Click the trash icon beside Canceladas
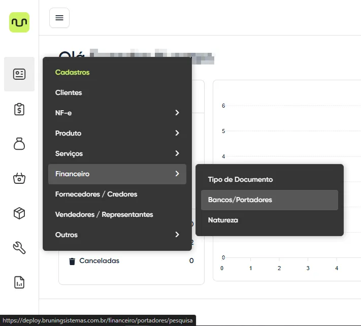The width and height of the screenshot is (361, 326). coord(72,261)
